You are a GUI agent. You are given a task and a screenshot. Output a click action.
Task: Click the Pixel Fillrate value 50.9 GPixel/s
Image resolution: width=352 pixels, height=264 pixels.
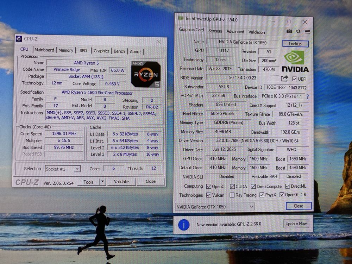pyautogui.click(x=222, y=114)
